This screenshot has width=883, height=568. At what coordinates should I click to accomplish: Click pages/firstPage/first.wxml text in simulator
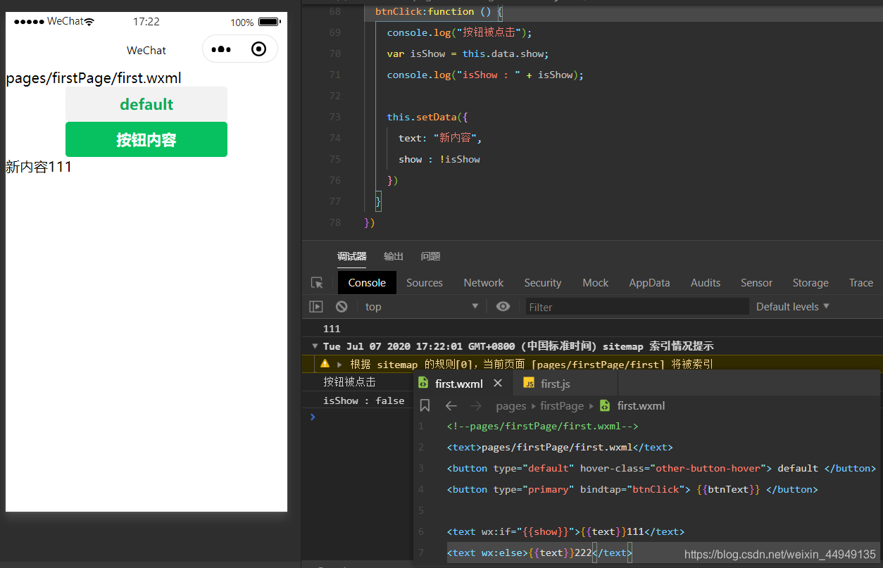[x=94, y=78]
